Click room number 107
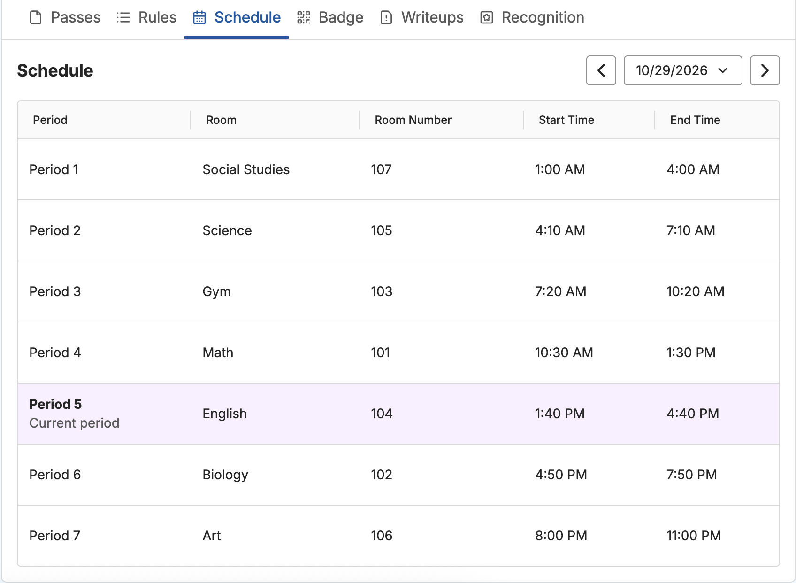The height and width of the screenshot is (583, 796). 381,169
